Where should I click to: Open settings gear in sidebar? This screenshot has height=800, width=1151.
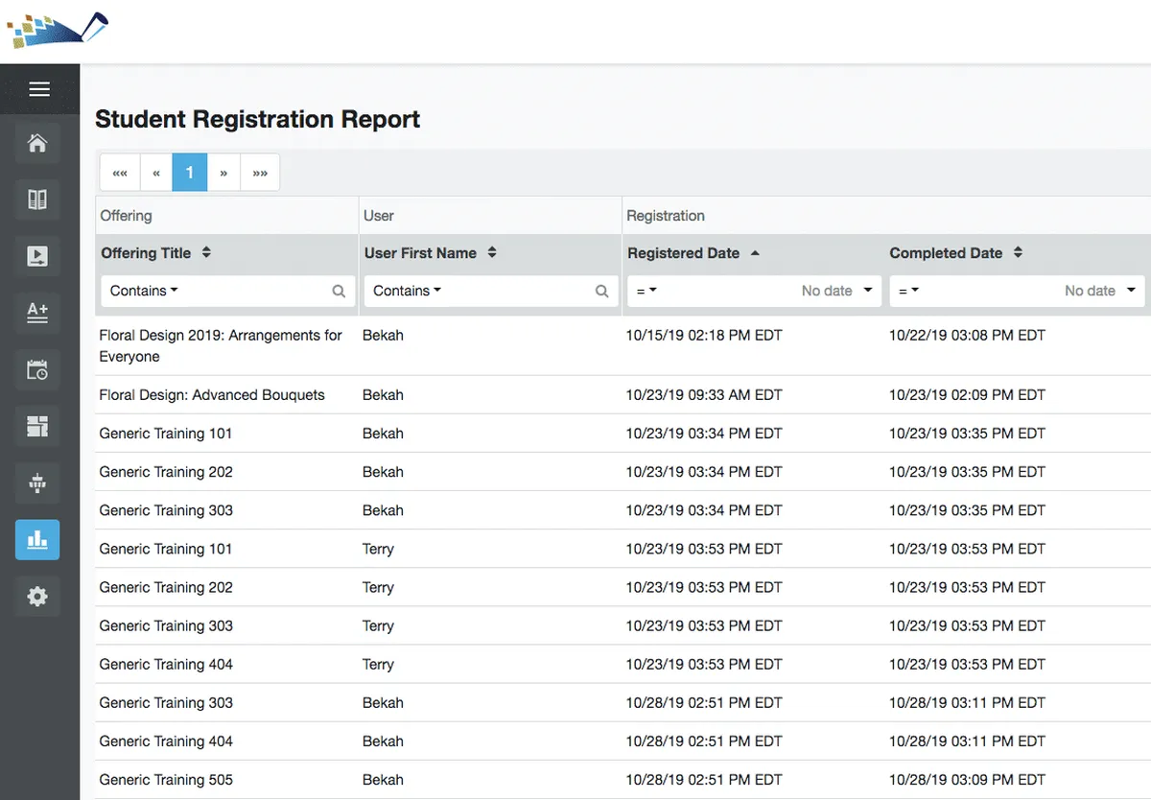tap(37, 597)
